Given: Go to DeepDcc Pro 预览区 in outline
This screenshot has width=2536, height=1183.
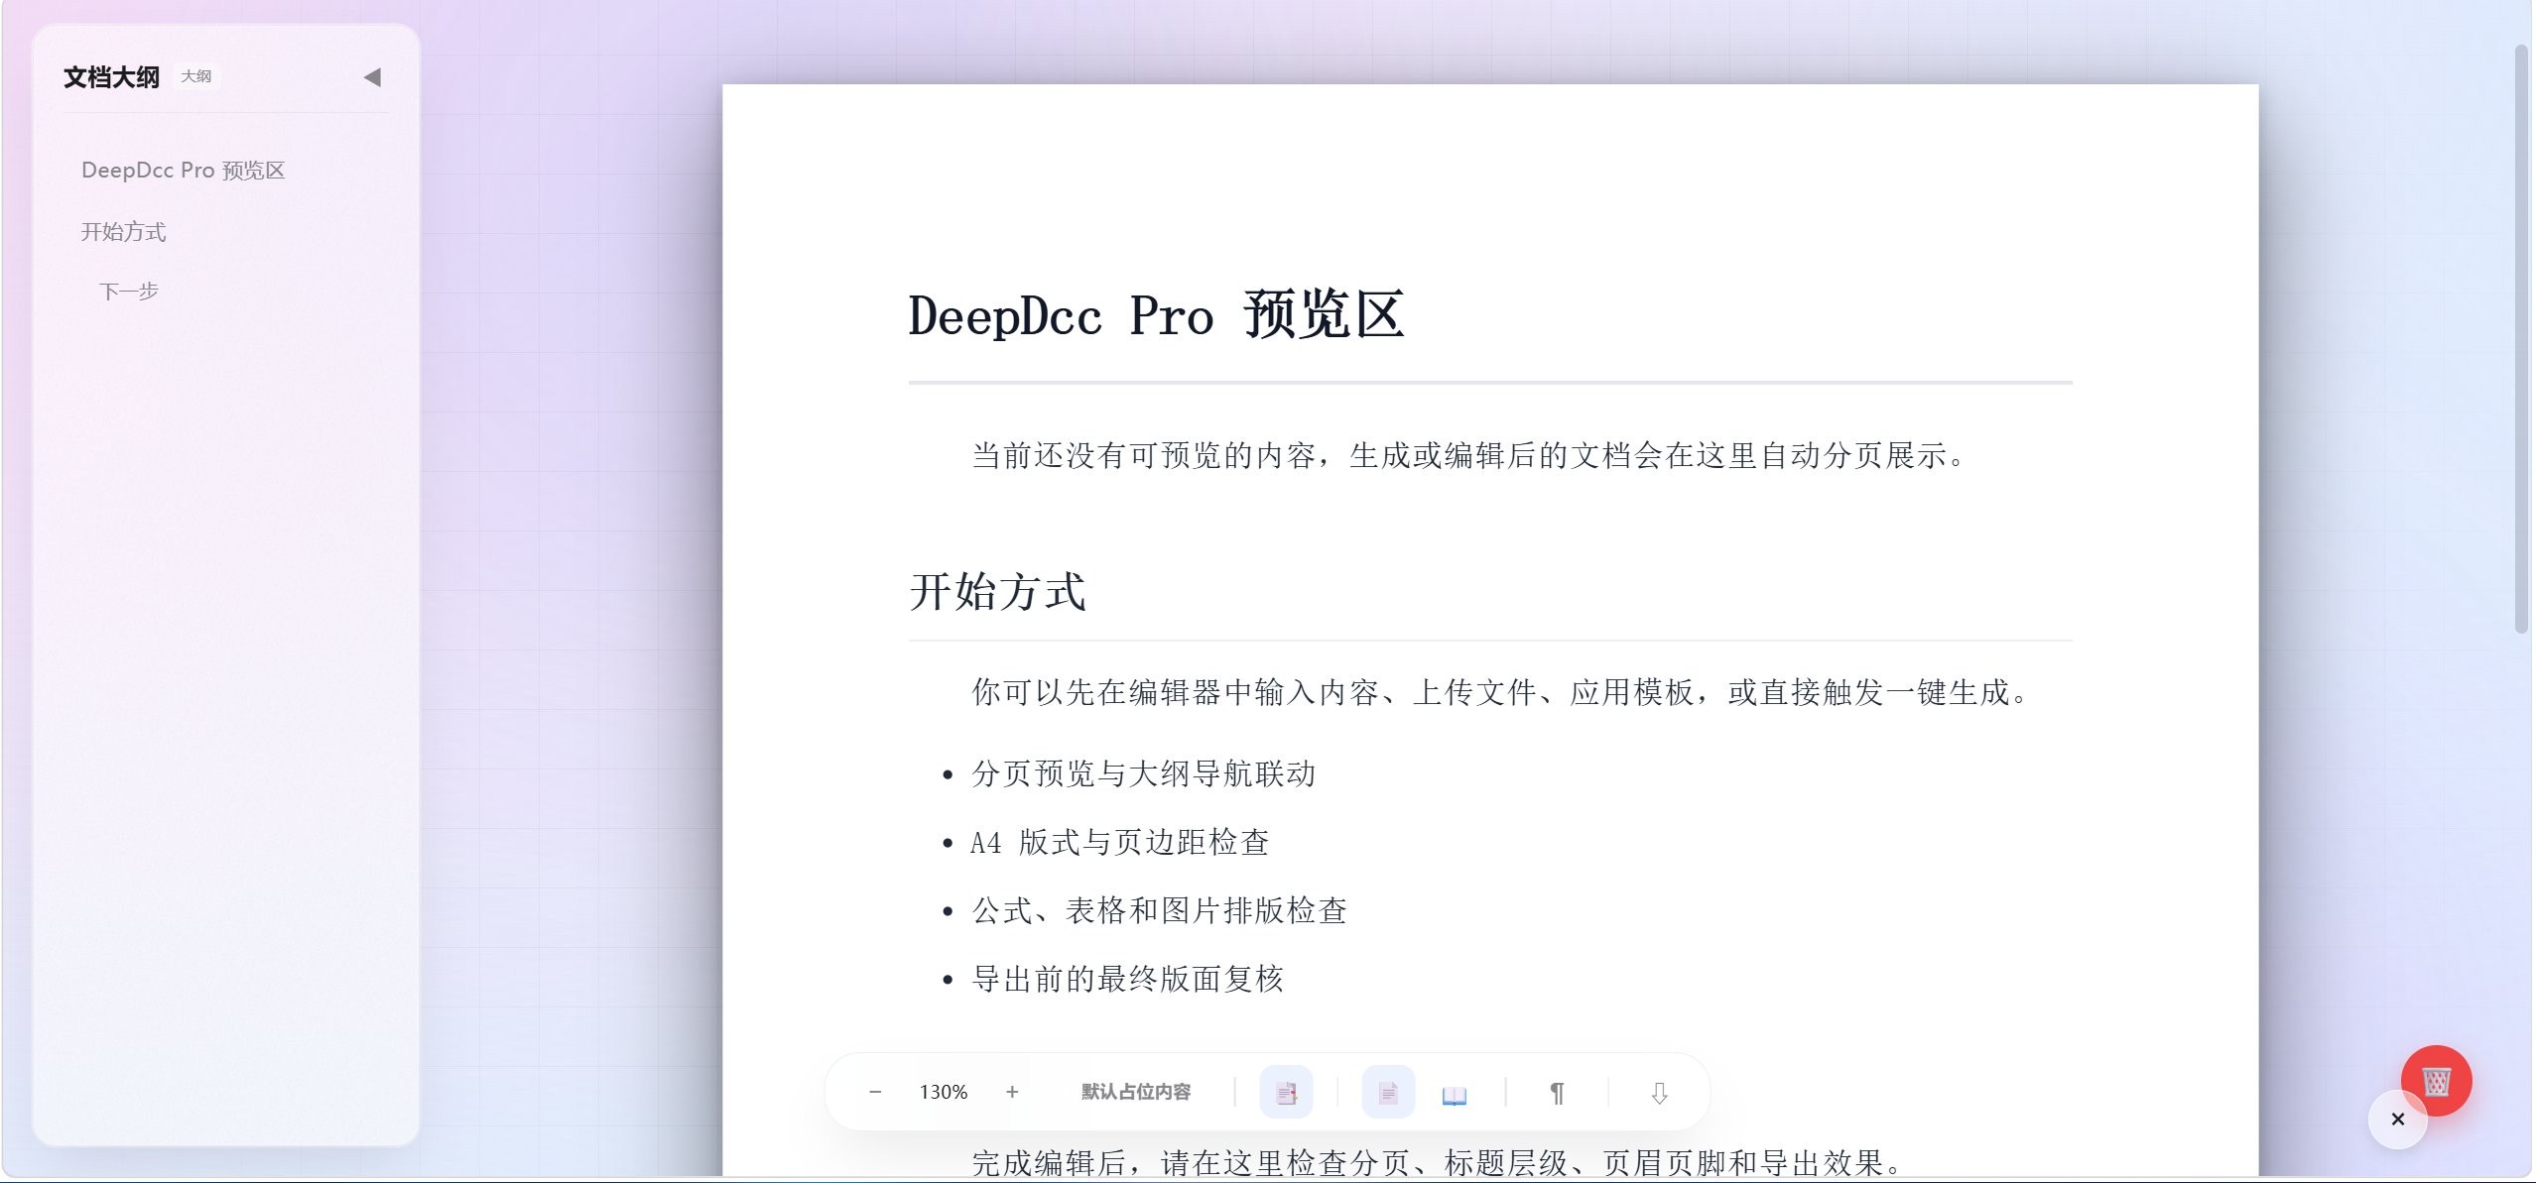Looking at the screenshot, I should pos(183,171).
